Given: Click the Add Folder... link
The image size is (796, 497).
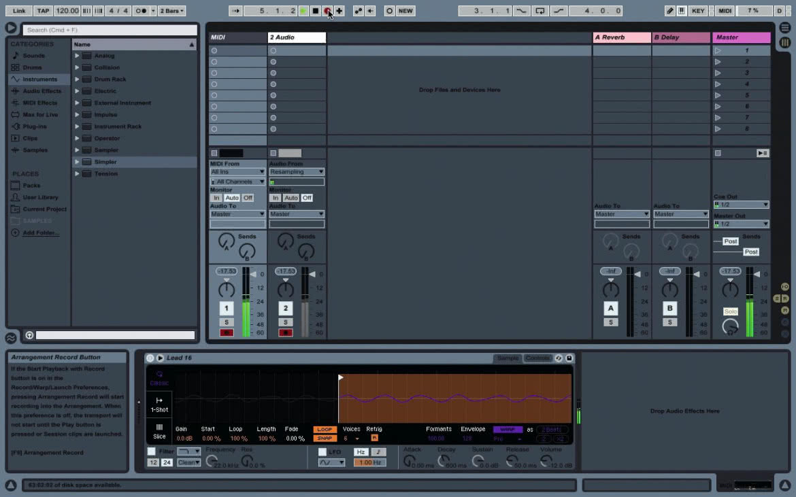Looking at the screenshot, I should [x=41, y=233].
